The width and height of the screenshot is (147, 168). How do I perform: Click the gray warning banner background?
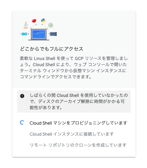coord(74,102)
